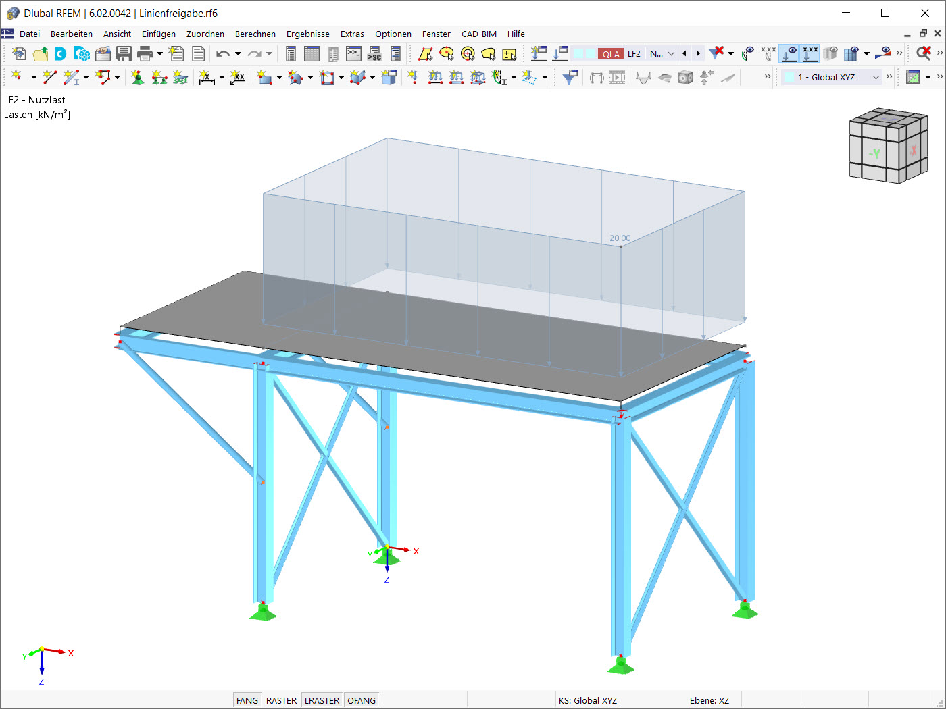
Task: Toggle OFANG object snap
Action: pyautogui.click(x=362, y=700)
